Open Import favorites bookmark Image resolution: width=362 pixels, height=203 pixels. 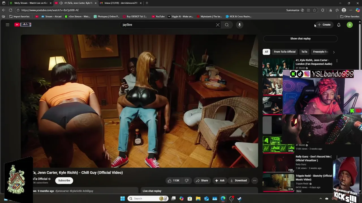coord(19,16)
